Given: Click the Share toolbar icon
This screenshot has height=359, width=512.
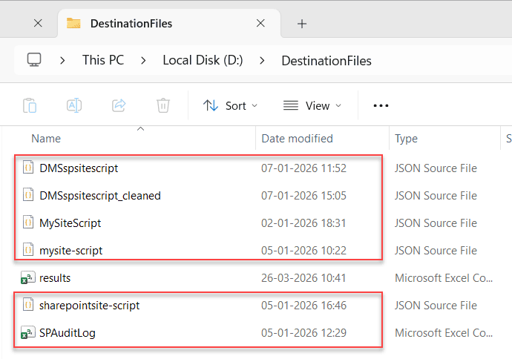Looking at the screenshot, I should [119, 105].
